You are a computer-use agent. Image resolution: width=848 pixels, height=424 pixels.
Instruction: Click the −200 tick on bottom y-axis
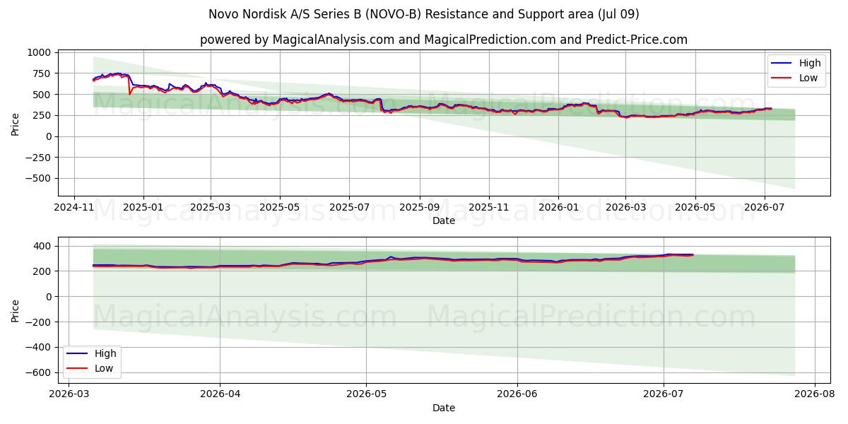pos(38,322)
